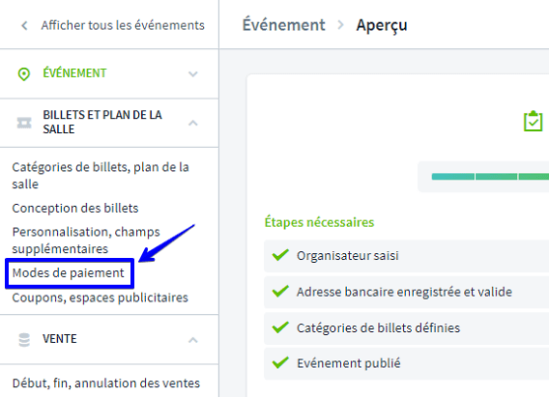The height and width of the screenshot is (398, 549).
Task: Click checkmark next to Catégories de billets définies
Action: click(280, 327)
